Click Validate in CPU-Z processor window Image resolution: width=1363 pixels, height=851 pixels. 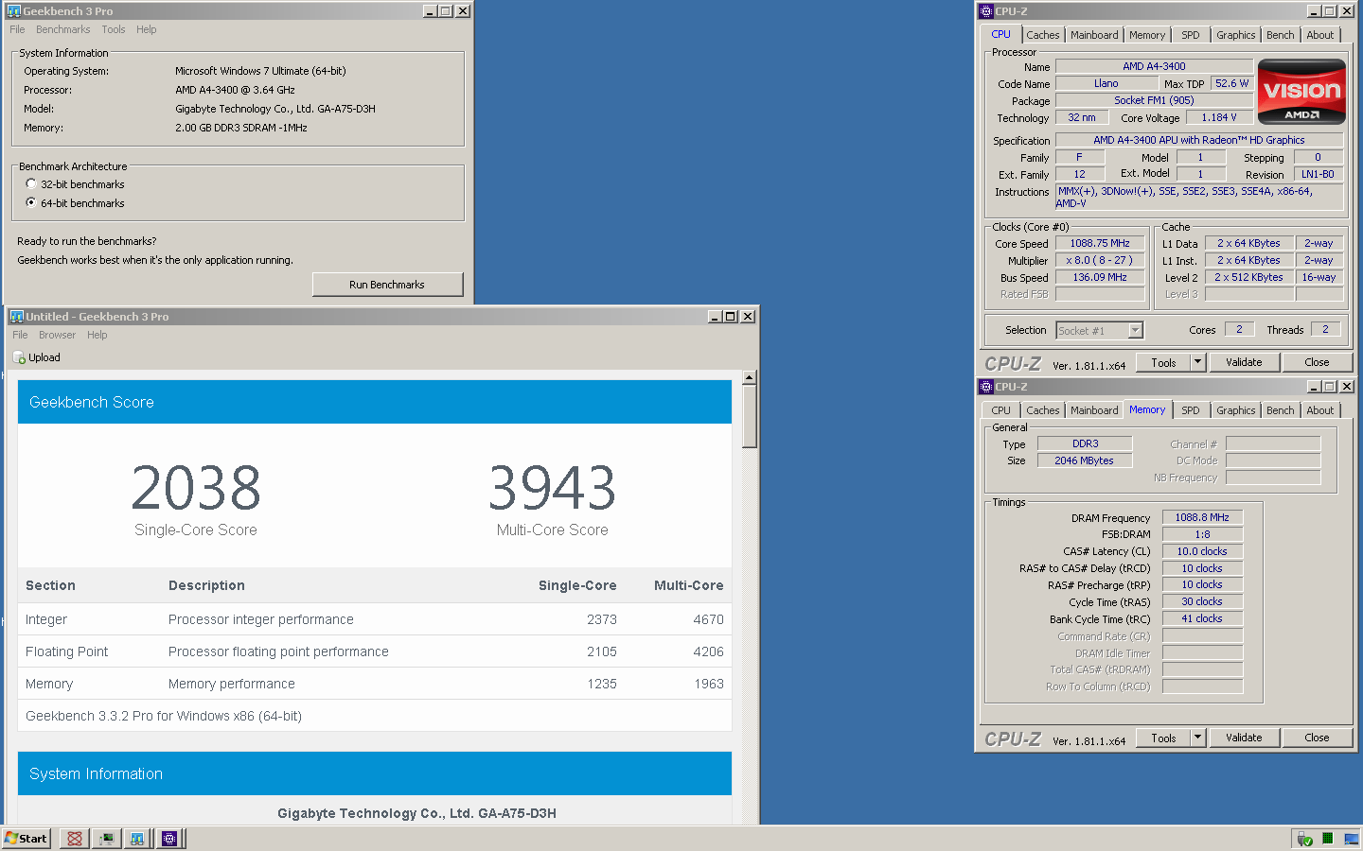tap(1244, 362)
